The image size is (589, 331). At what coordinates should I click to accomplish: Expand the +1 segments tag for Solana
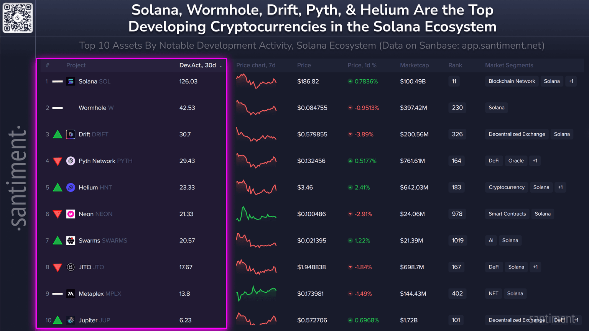pyautogui.click(x=571, y=81)
